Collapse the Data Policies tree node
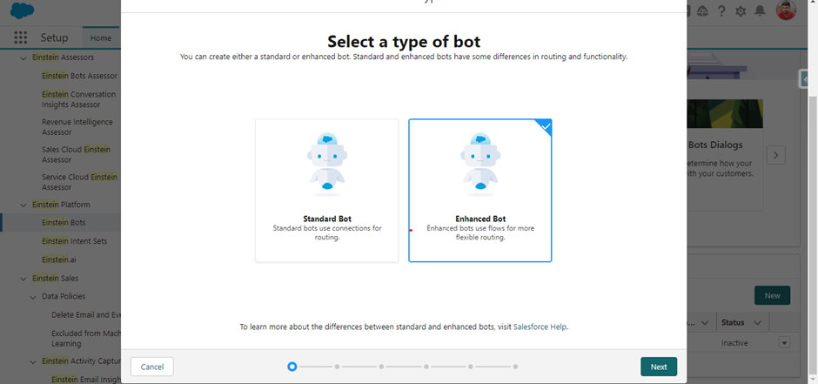The width and height of the screenshot is (818, 384). pyautogui.click(x=33, y=297)
